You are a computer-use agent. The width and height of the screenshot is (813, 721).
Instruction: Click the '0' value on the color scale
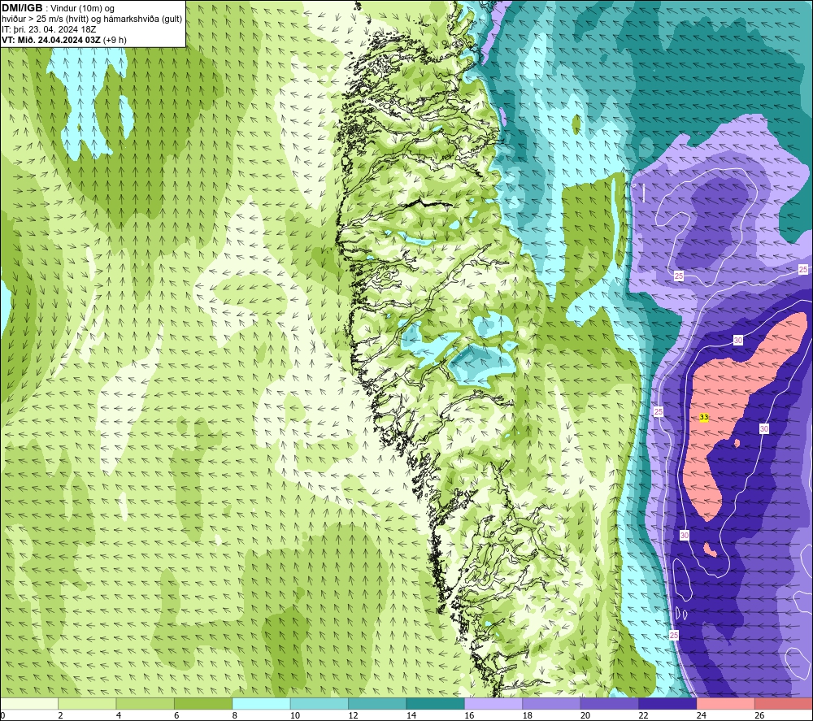pyautogui.click(x=2, y=715)
